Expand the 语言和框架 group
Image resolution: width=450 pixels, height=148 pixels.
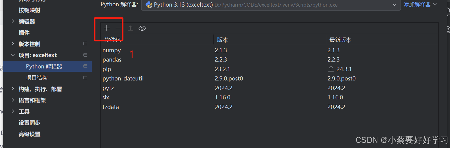[x=13, y=100]
